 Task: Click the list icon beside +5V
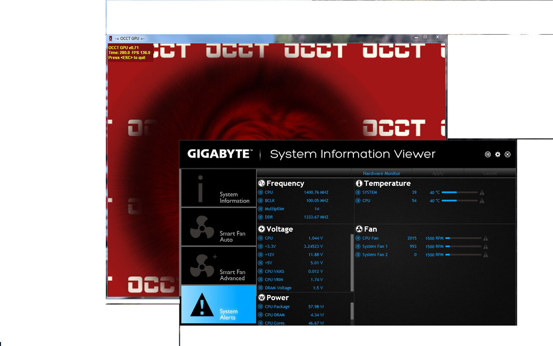click(x=261, y=263)
